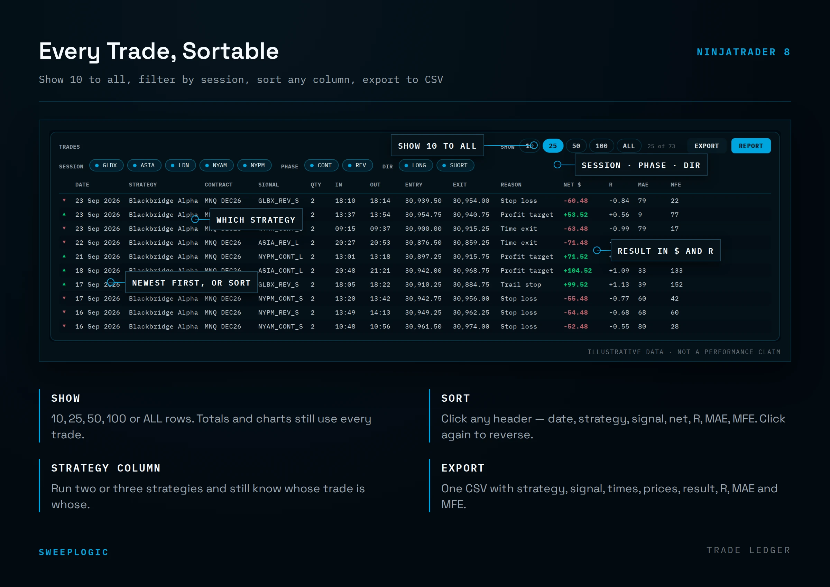The width and height of the screenshot is (830, 587).
Task: Click the EXPORT button
Action: [x=707, y=146]
